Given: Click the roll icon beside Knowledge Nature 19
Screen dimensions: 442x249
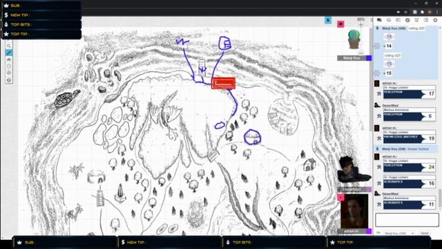Looking at the screenshot, I should pos(379,138).
